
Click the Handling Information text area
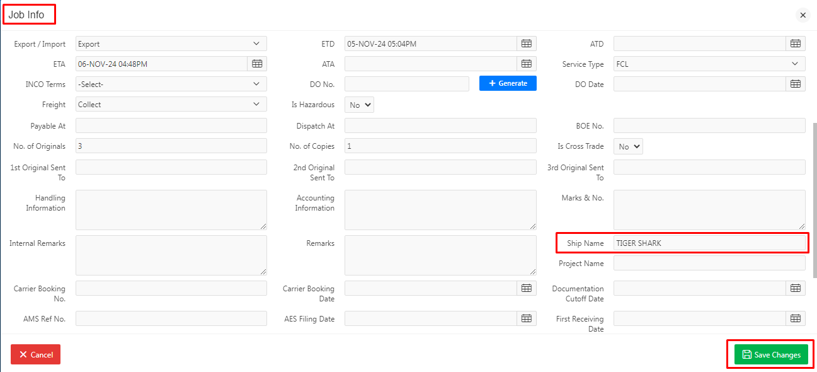point(171,210)
